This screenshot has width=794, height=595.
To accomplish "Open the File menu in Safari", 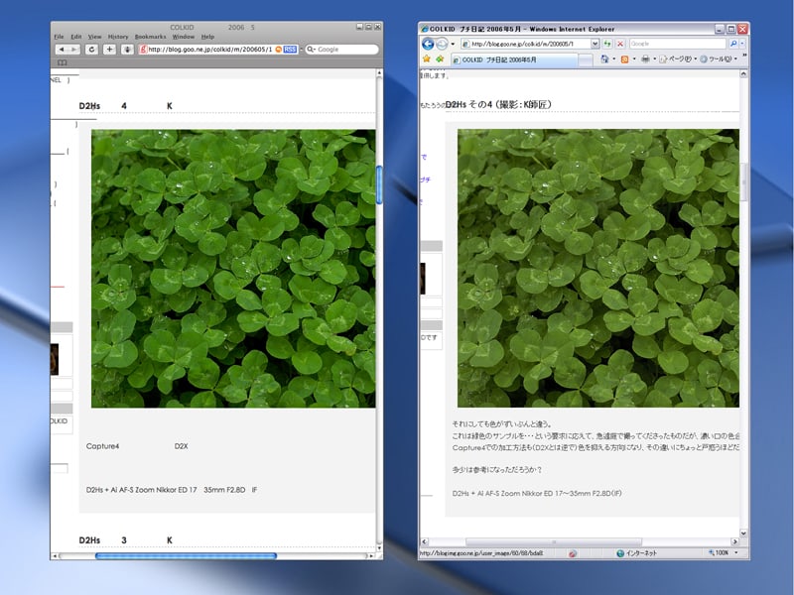I will pos(59,37).
